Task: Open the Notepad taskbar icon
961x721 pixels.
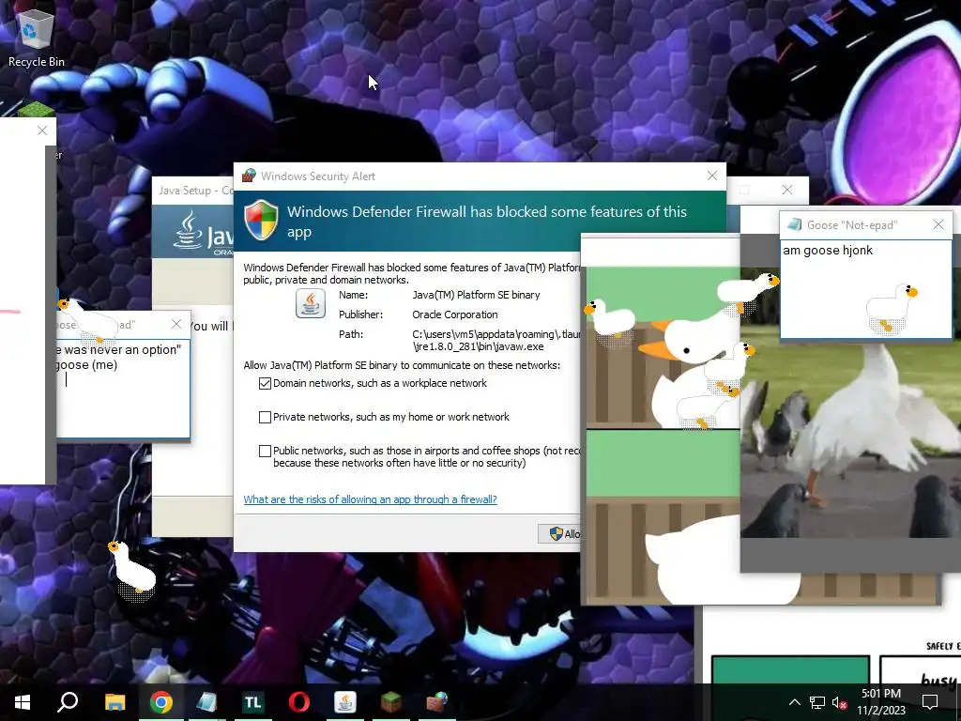Action: [206, 702]
